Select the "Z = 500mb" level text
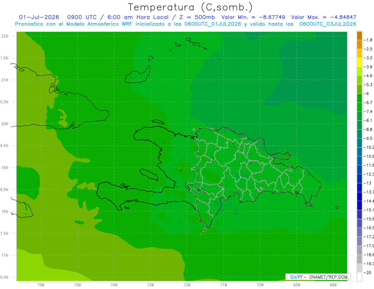Viewport: 374px width, 289px height. coord(197,17)
